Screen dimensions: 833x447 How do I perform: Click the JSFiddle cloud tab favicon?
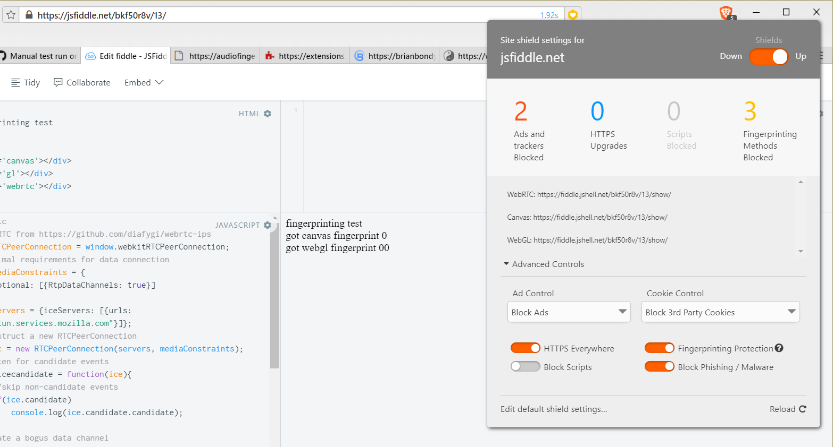pos(91,56)
